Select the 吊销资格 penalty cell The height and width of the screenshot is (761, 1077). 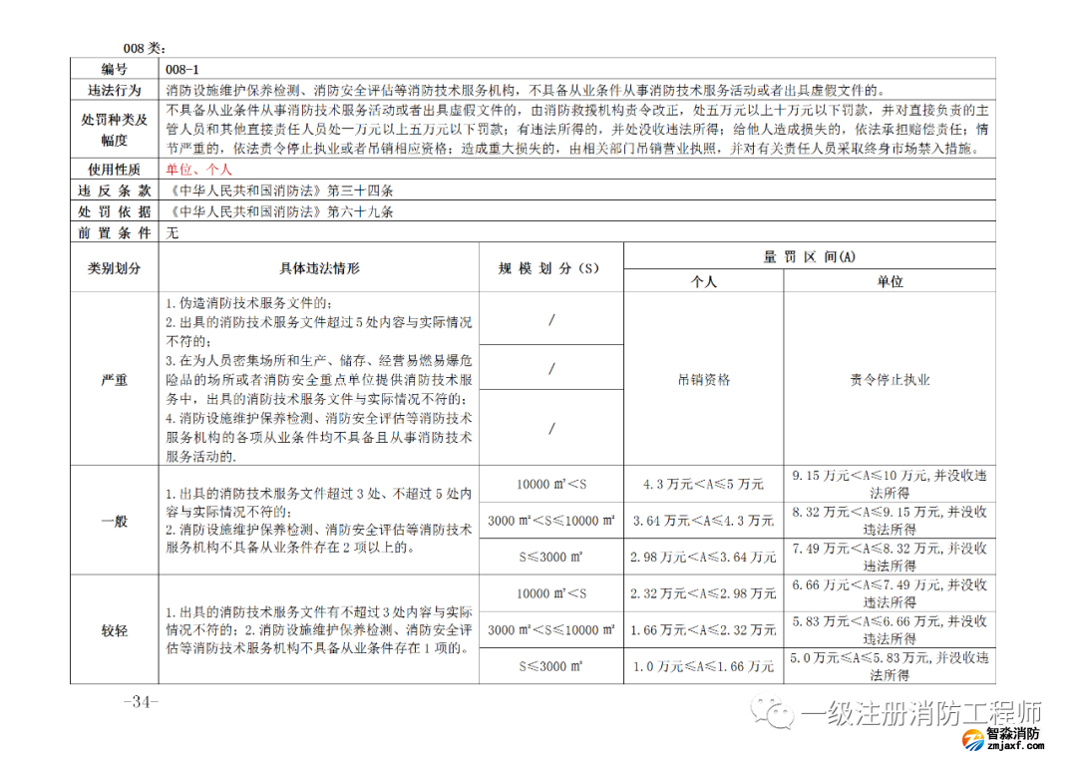(703, 379)
